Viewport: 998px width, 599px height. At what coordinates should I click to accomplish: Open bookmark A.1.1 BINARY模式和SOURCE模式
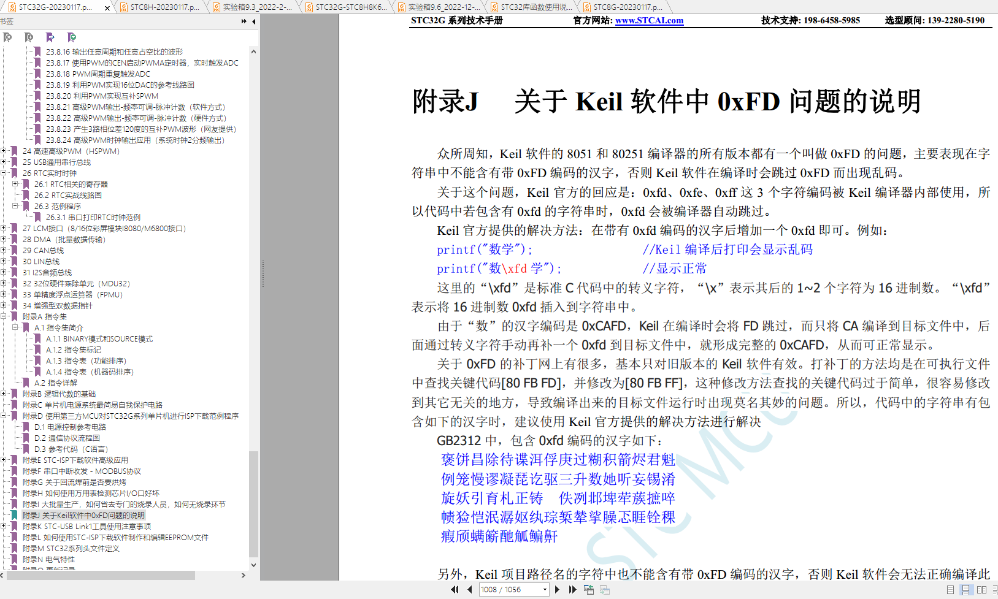(x=99, y=339)
